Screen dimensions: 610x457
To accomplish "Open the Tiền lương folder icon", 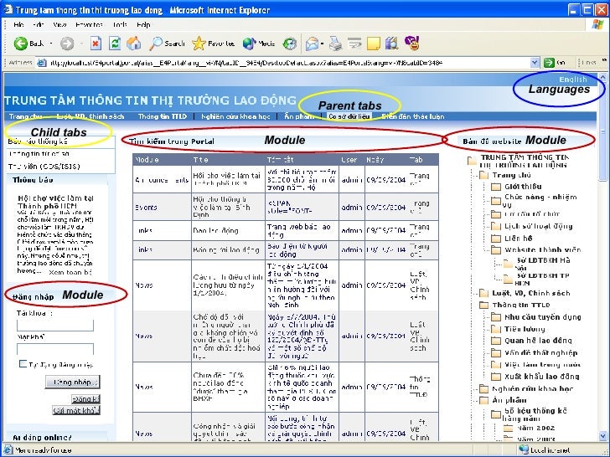I will [496, 329].
